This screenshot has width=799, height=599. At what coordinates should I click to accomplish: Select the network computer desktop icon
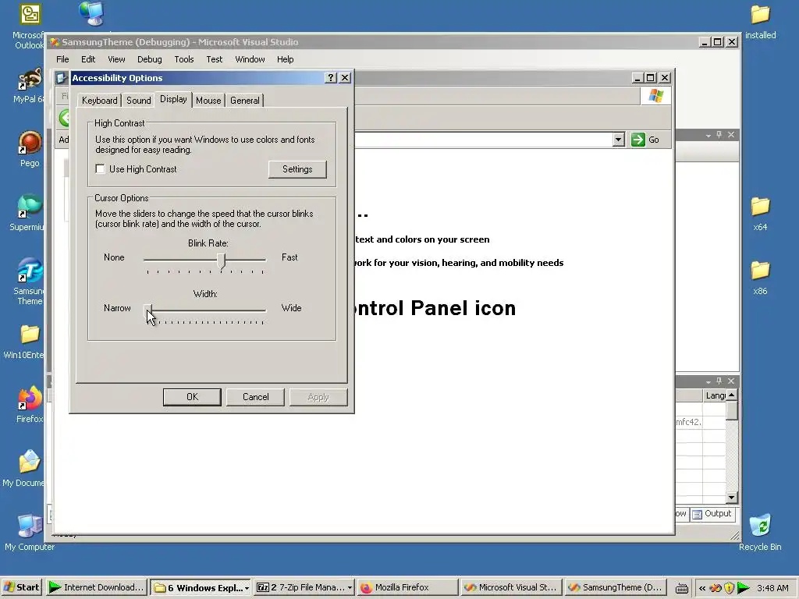click(x=92, y=13)
